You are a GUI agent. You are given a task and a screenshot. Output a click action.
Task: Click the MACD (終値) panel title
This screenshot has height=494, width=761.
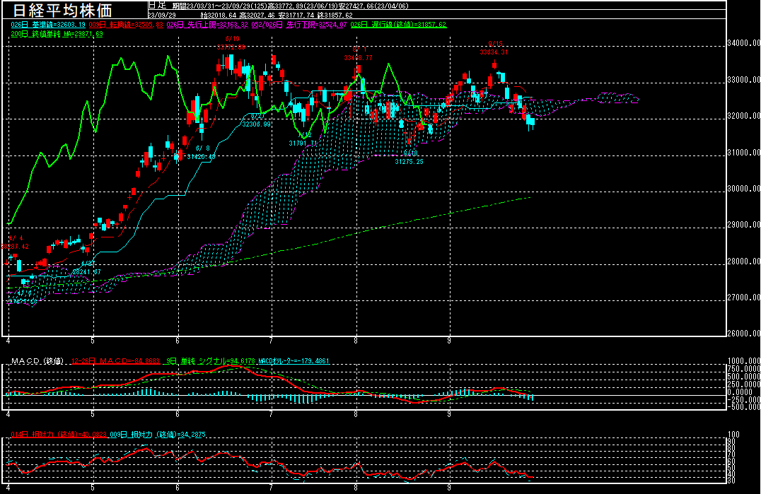pos(37,361)
